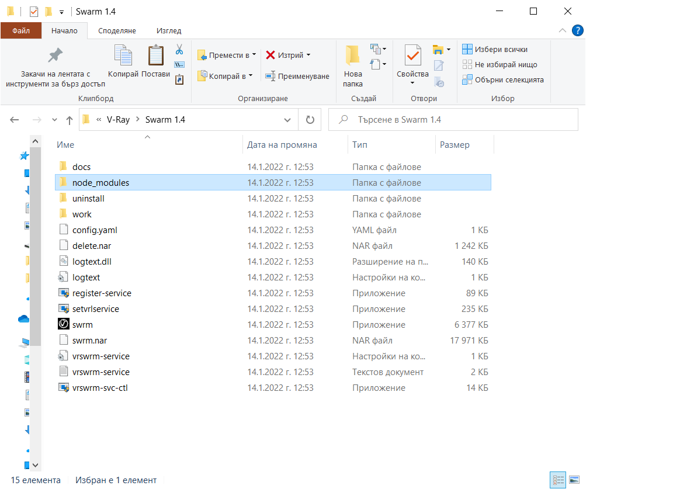
Task: Switch to large thumbnails view icon
Action: coord(574,480)
